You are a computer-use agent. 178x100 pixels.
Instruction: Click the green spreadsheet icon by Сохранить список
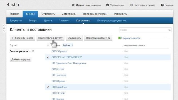[x=119, y=38]
